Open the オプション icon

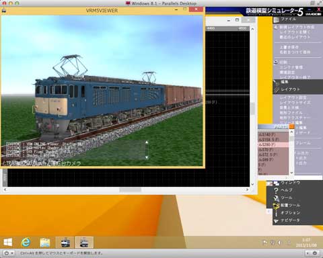click(x=276, y=213)
